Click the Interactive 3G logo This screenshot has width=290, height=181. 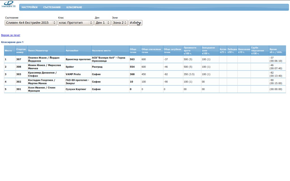(8, 4)
